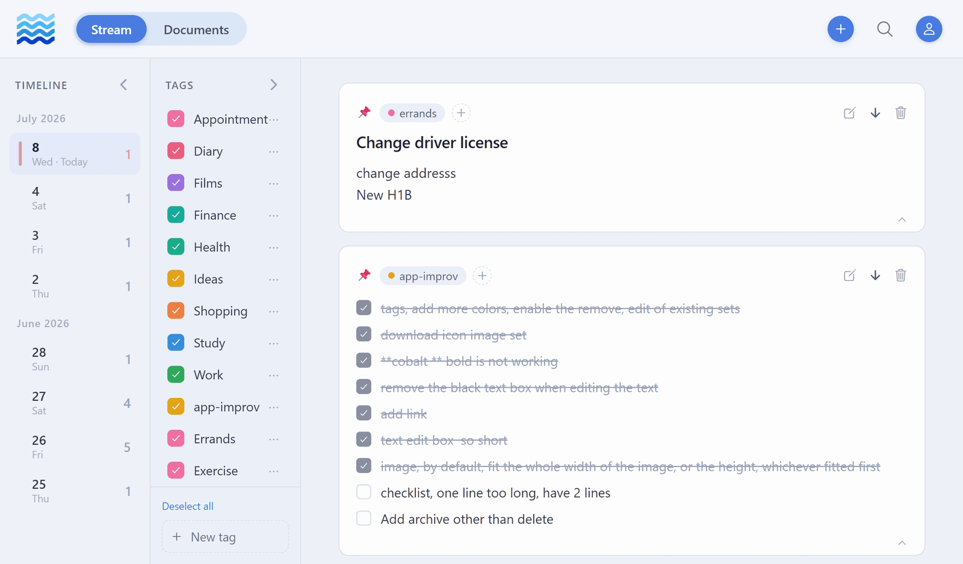Click the Exercise tag label
The image size is (963, 564).
[x=215, y=471]
